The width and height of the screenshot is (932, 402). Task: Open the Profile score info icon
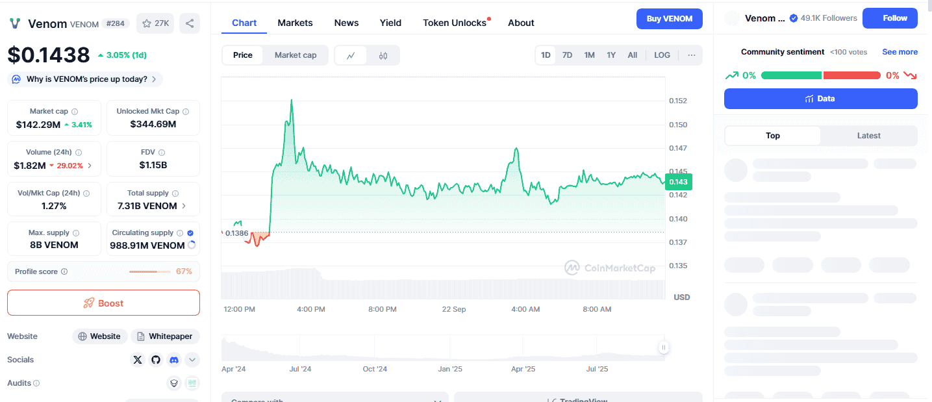64,272
